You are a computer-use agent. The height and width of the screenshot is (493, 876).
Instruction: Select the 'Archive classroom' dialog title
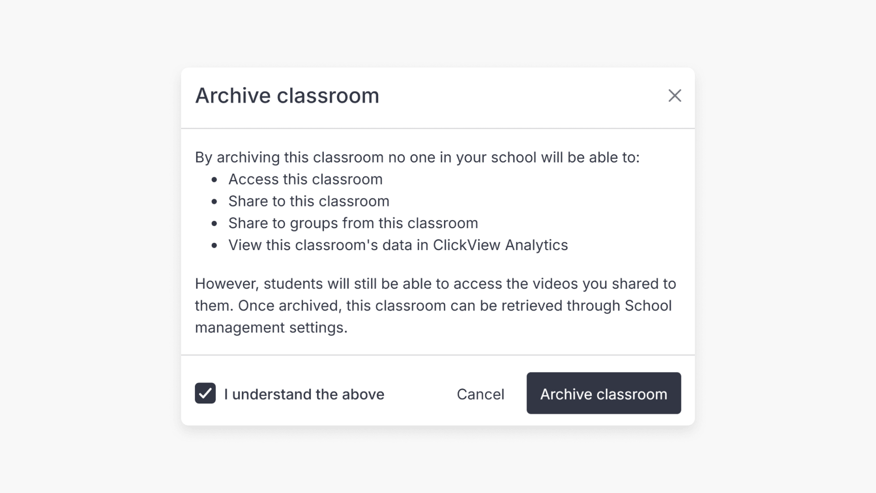pos(287,95)
